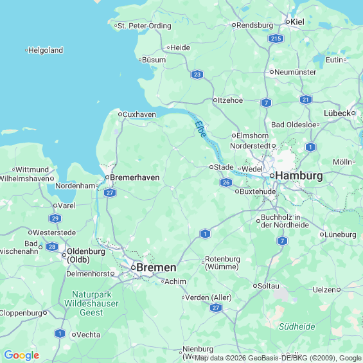Click the A 23 highway shield
This screenshot has width=363, height=363.
point(197,75)
